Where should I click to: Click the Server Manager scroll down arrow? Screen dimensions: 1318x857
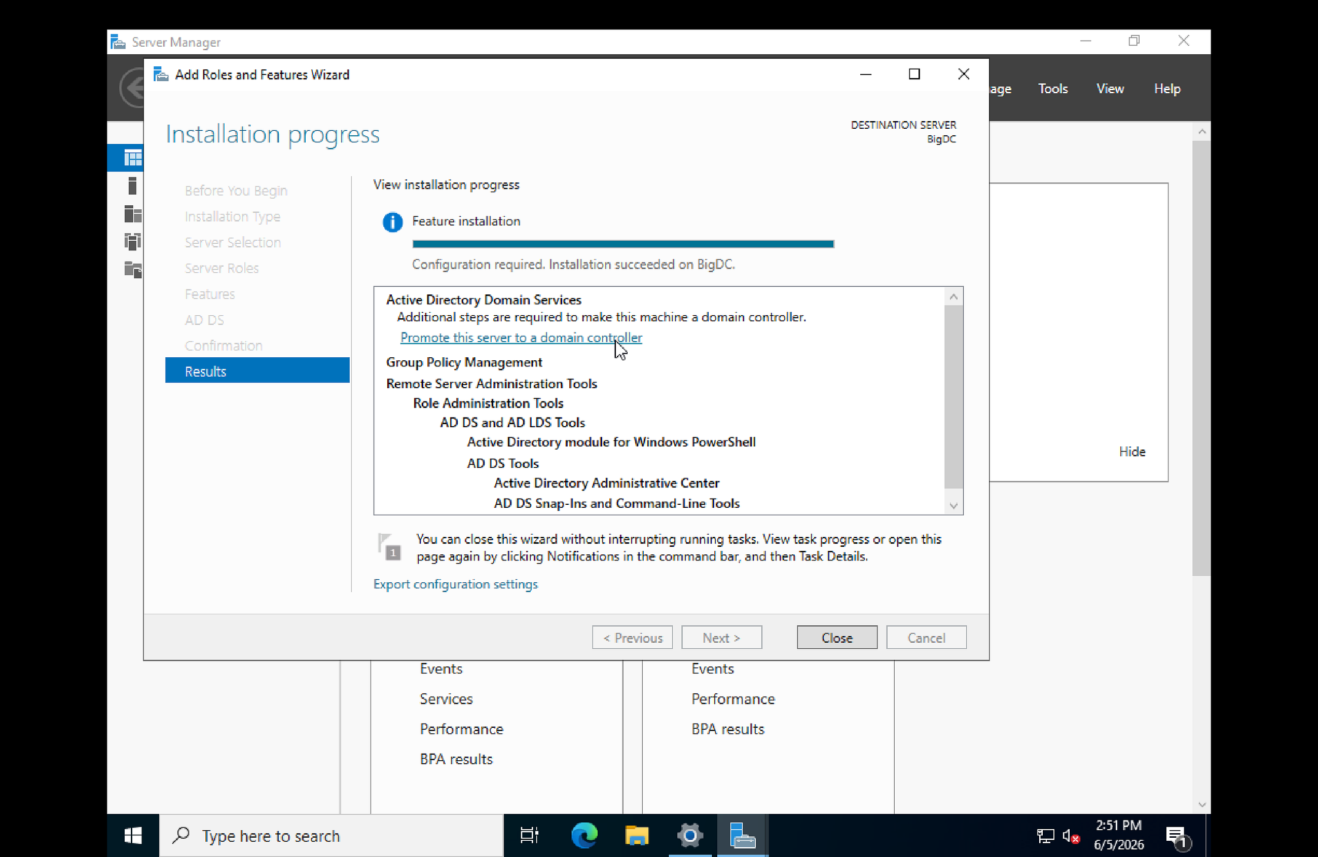[x=1201, y=804]
